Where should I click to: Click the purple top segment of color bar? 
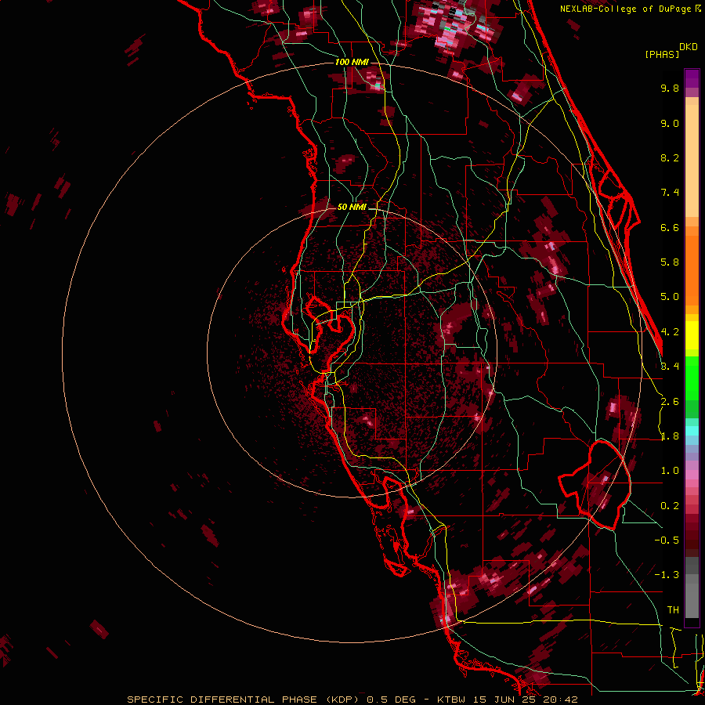[692, 78]
